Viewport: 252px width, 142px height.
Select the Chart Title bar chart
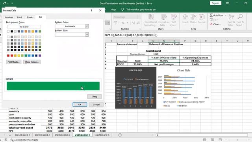click(x=183, y=88)
